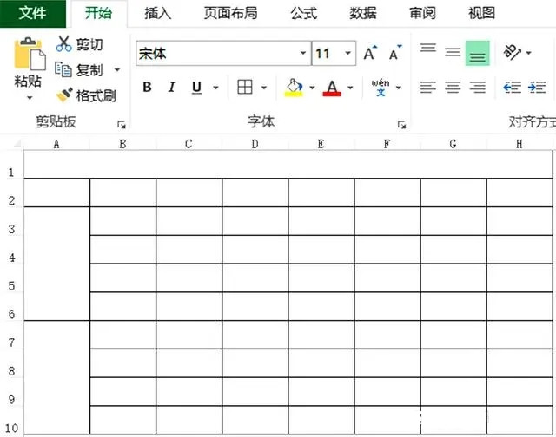Click the 格式刷 label

click(x=96, y=95)
